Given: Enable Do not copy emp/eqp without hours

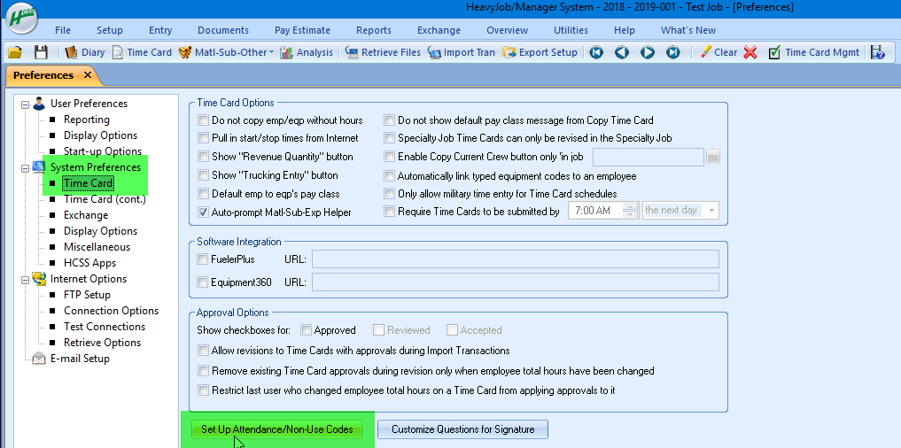Looking at the screenshot, I should [x=203, y=120].
